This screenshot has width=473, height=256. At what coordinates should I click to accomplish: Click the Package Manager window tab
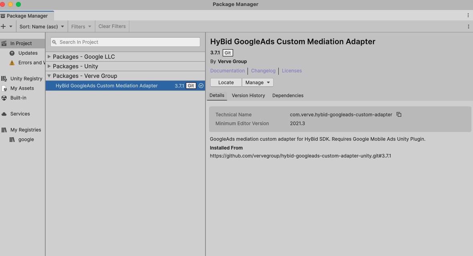click(27, 16)
